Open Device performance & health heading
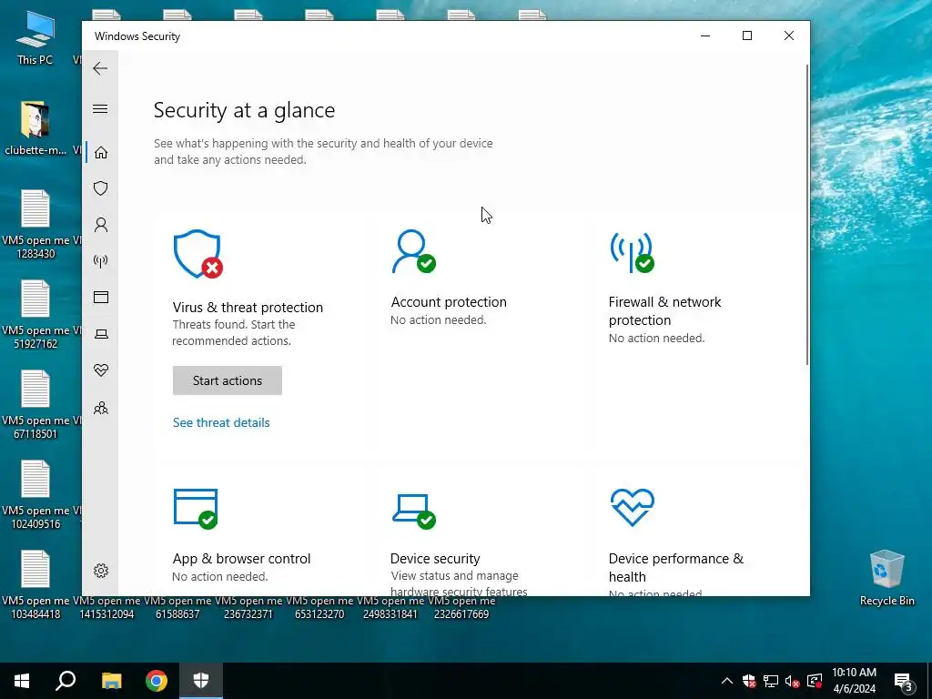The width and height of the screenshot is (932, 699). pos(676,568)
